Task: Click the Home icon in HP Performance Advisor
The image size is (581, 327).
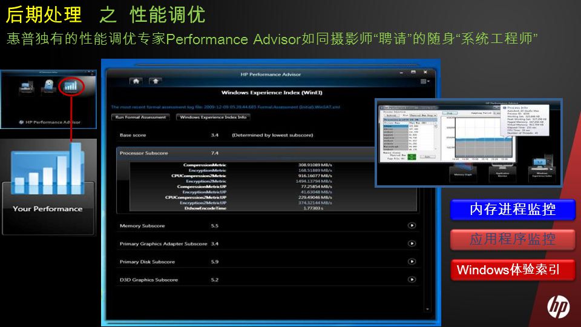Action: coord(136,81)
